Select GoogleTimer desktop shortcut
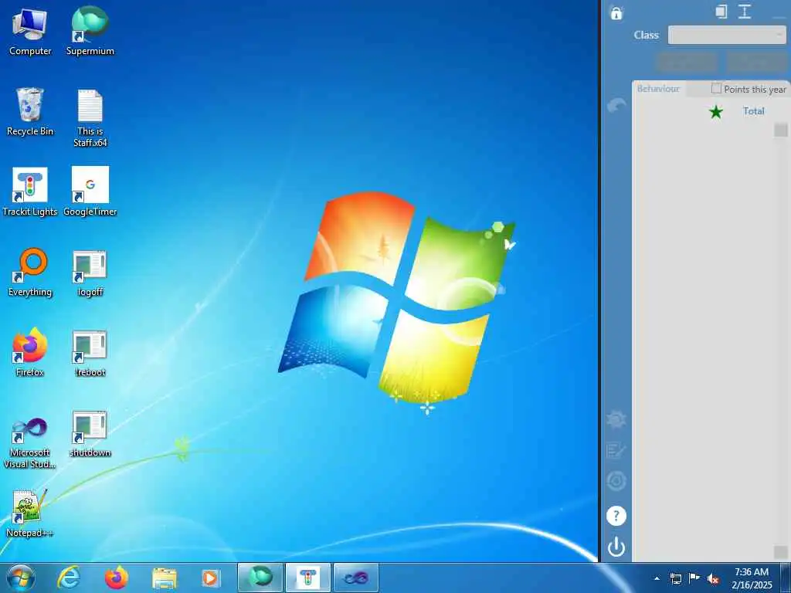The height and width of the screenshot is (593, 791). click(90, 192)
